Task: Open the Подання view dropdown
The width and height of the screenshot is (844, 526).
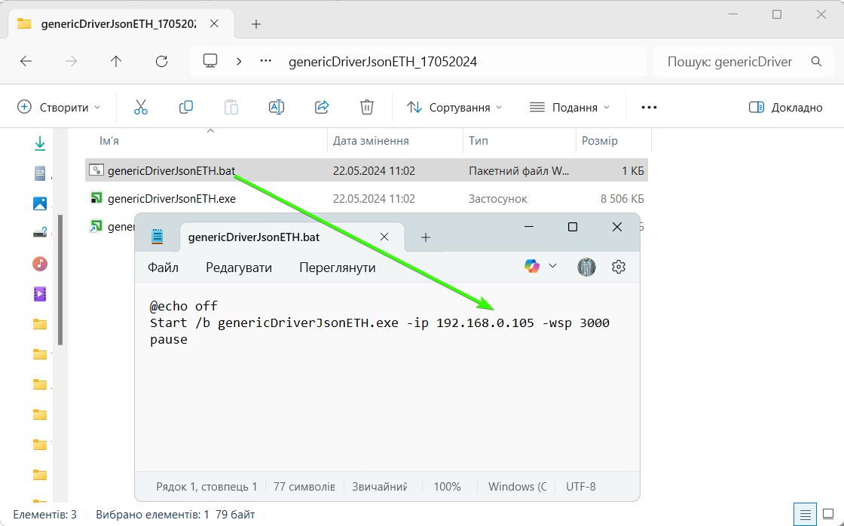Action: coord(570,108)
